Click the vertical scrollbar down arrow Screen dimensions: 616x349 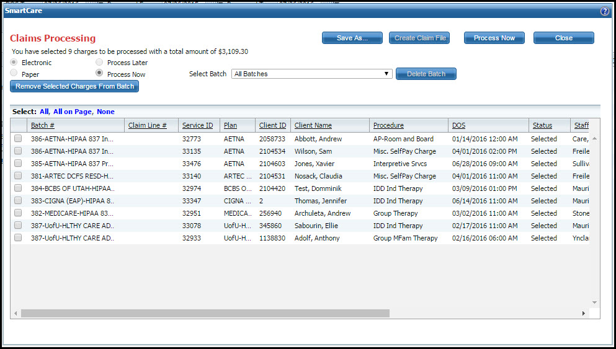pos(594,303)
